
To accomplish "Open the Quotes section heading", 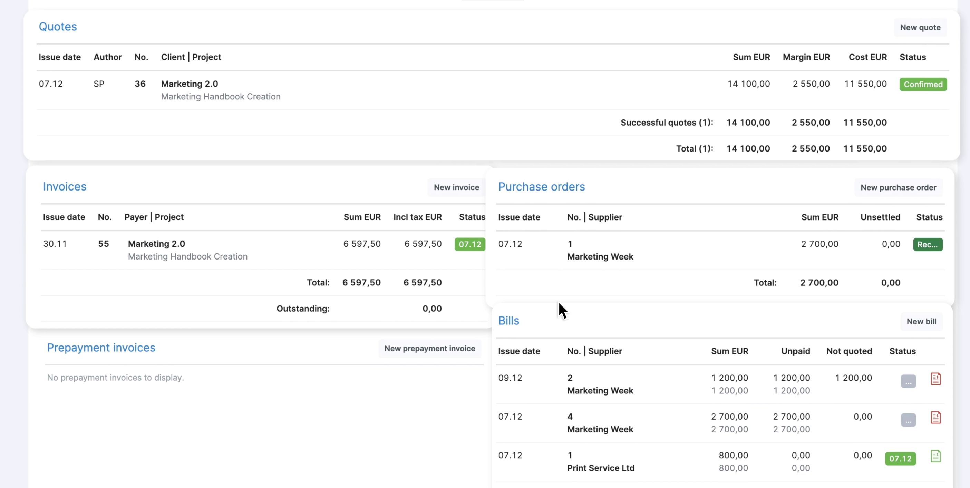I will 58,27.
